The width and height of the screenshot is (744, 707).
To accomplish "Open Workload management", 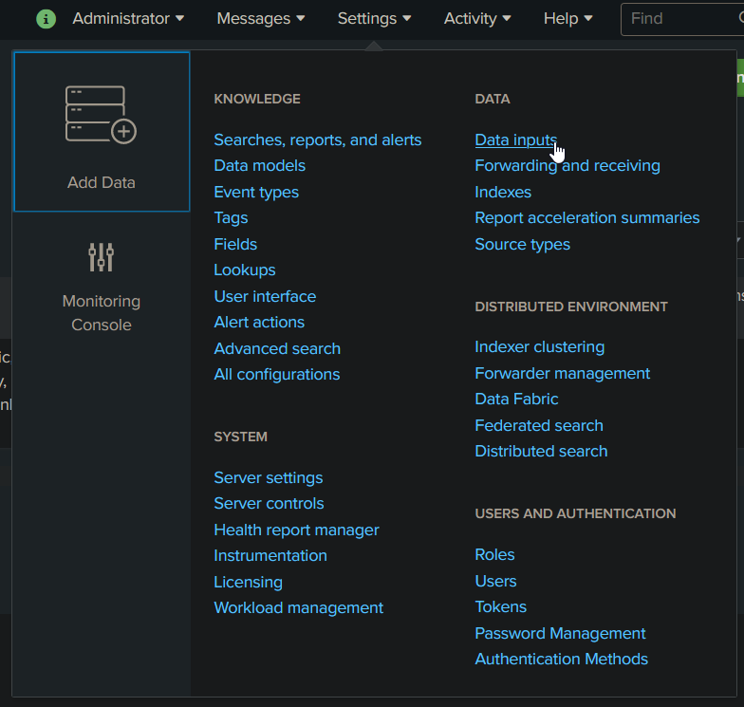I will click(298, 607).
